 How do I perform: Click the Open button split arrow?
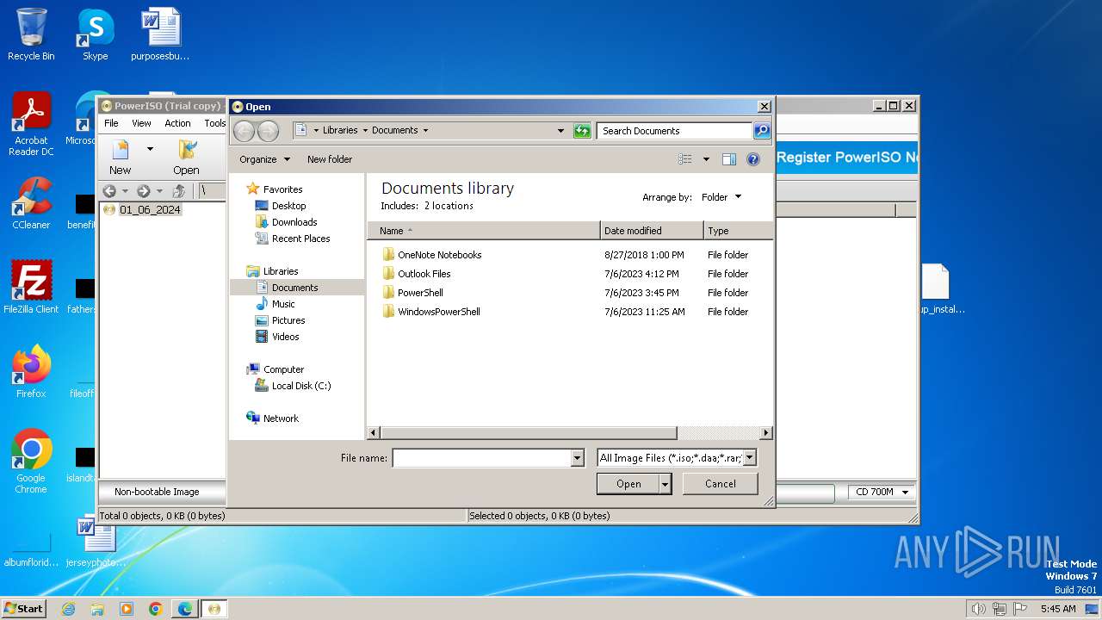point(665,484)
